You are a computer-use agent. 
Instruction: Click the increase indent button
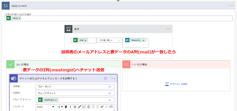pyautogui.click(x=97, y=107)
